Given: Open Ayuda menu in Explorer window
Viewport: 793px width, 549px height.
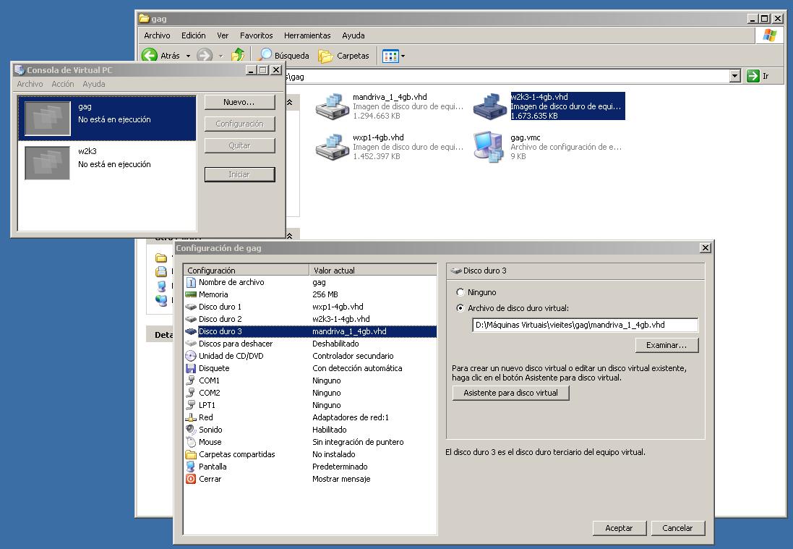Looking at the screenshot, I should pos(353,35).
